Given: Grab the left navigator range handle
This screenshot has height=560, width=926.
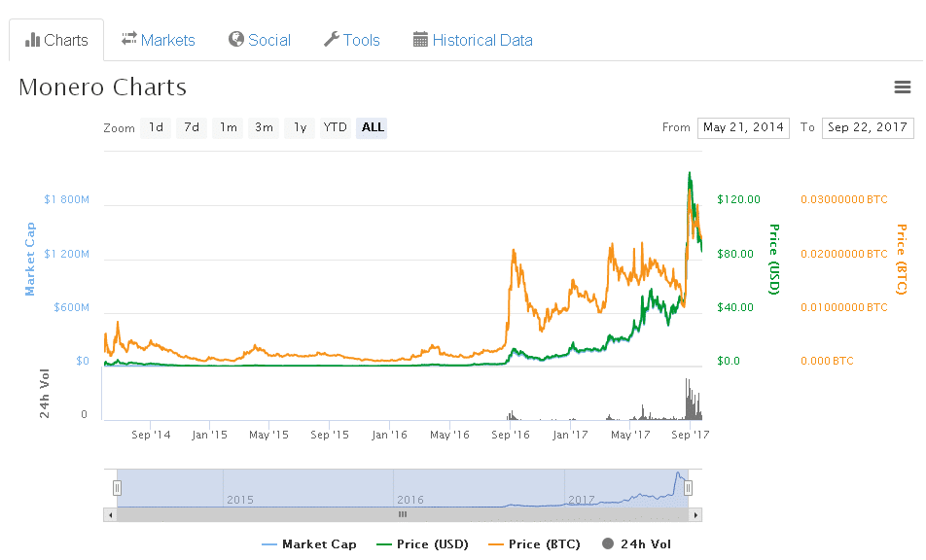Looking at the screenshot, I should (117, 488).
